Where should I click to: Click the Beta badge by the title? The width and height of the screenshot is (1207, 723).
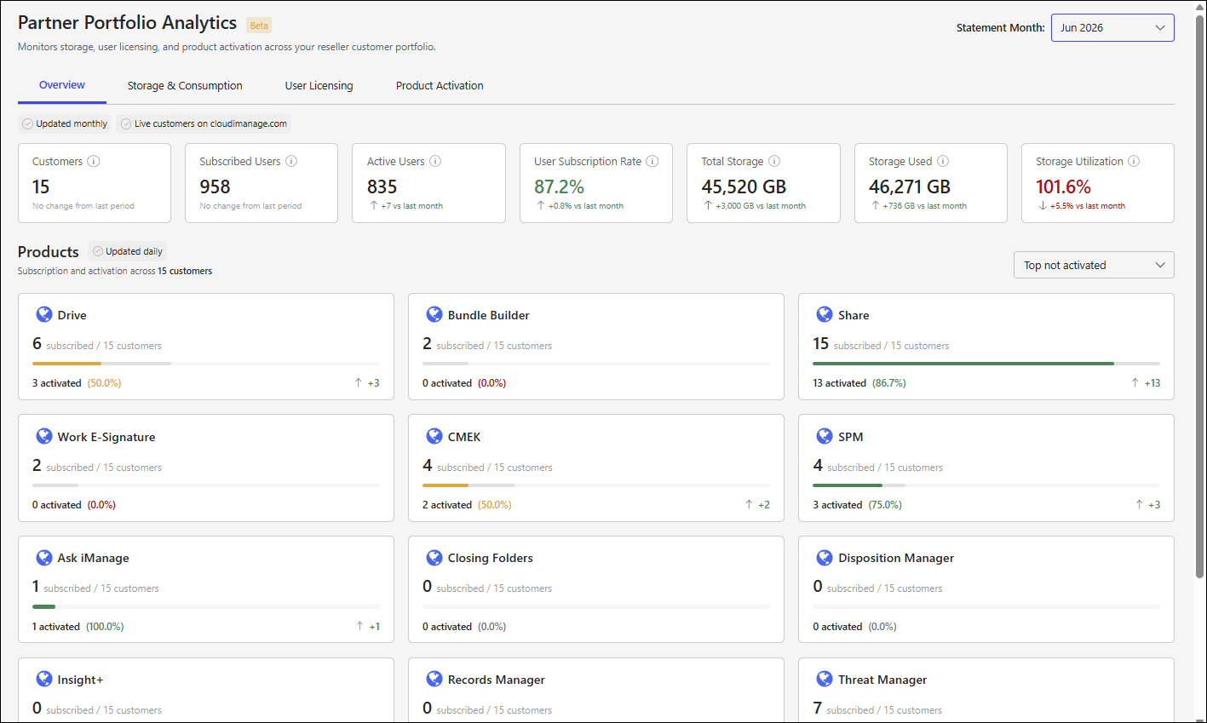click(259, 26)
